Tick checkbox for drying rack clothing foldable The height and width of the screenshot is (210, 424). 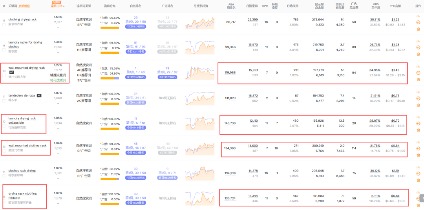pos(4,201)
